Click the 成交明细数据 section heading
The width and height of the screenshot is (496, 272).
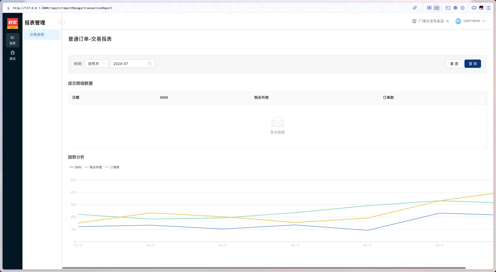(x=80, y=83)
